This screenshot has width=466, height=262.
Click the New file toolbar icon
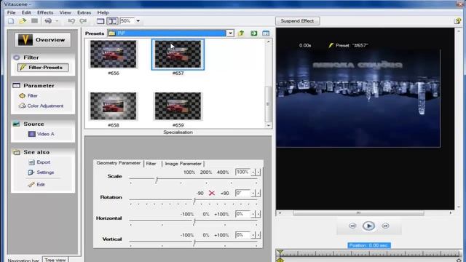[11, 21]
